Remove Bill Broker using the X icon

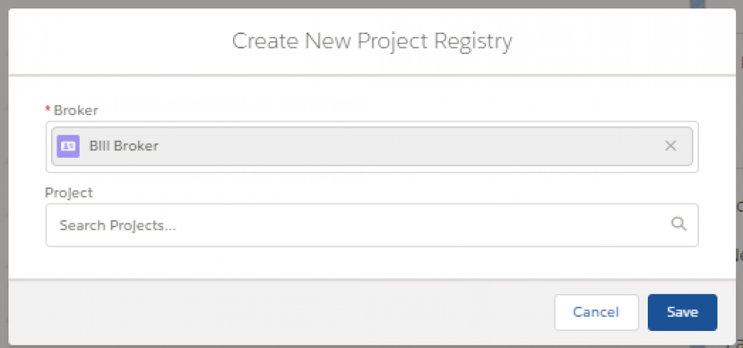coord(670,145)
